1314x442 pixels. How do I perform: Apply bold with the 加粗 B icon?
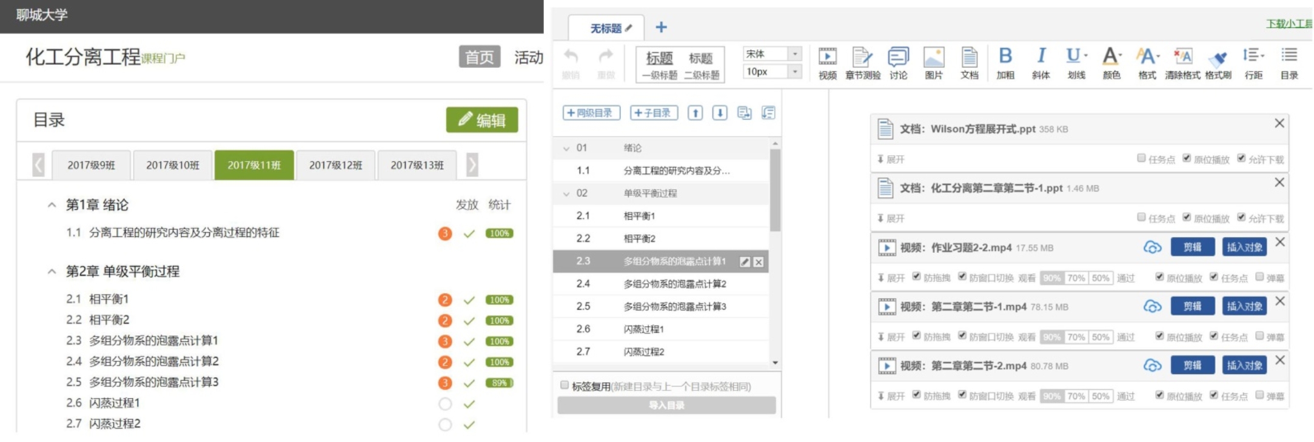pyautogui.click(x=1005, y=56)
